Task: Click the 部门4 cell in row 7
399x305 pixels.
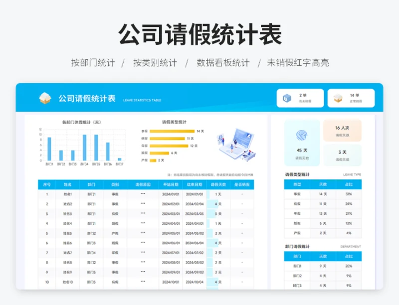Action: pos(92,253)
